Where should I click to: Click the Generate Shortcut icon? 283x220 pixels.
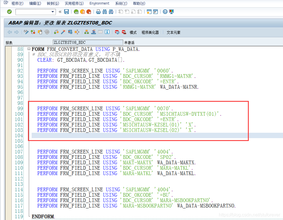pos(155,12)
